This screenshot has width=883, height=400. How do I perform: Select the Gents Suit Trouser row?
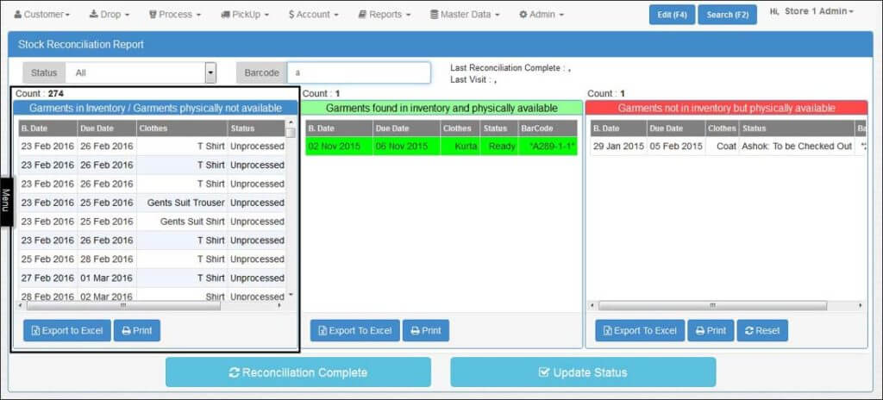coord(152,203)
